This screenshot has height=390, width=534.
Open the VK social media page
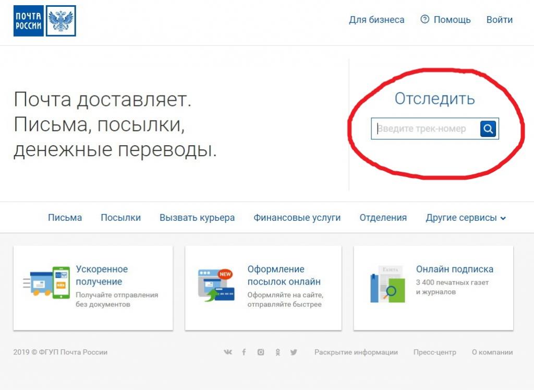228,352
